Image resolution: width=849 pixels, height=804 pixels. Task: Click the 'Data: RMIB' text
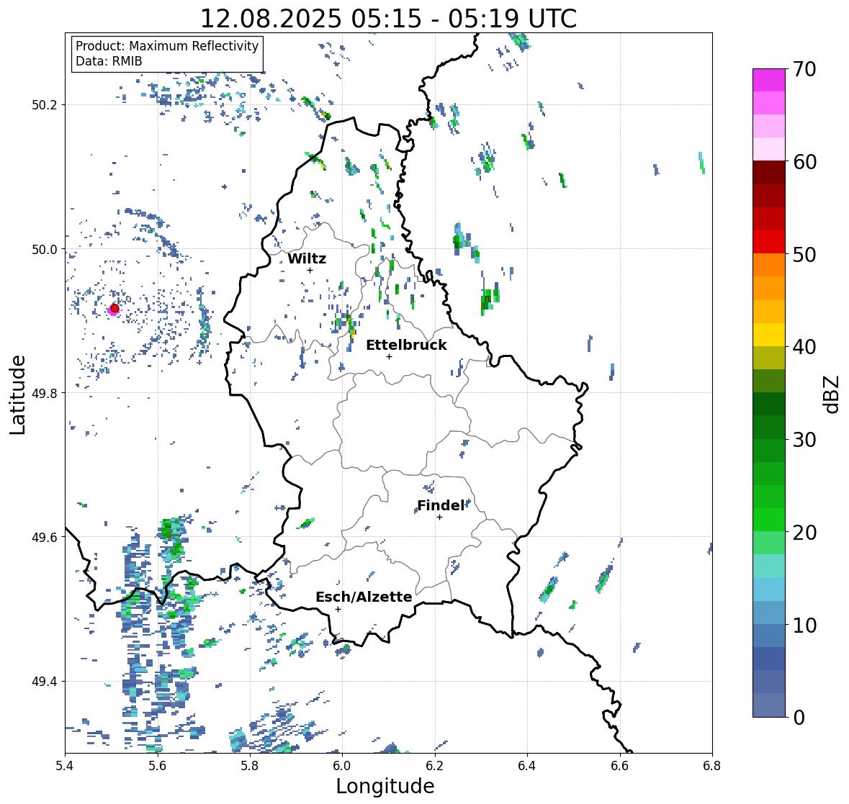pos(109,61)
